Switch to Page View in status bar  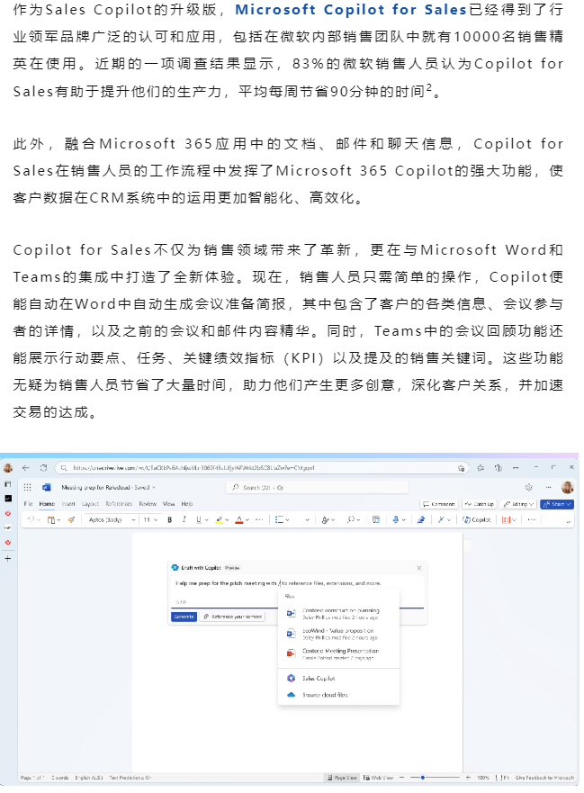tap(342, 778)
